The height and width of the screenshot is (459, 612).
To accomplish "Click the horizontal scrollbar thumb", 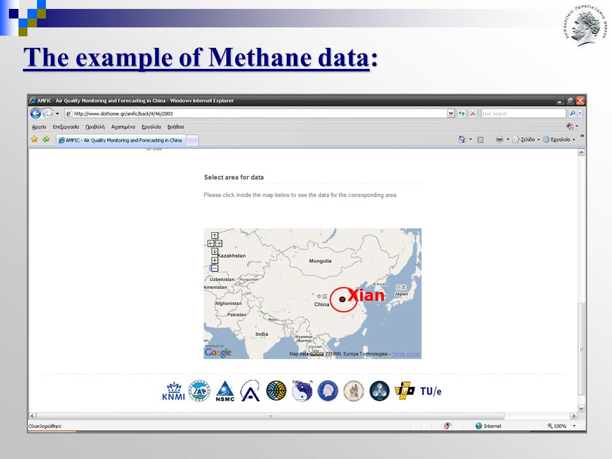I will point(270,416).
